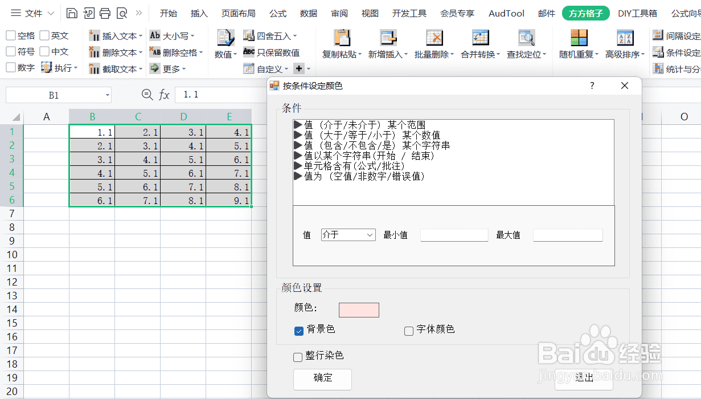Screen dimensions: 701x399
Task: Click the 间隔设定 icon
Action: point(658,36)
